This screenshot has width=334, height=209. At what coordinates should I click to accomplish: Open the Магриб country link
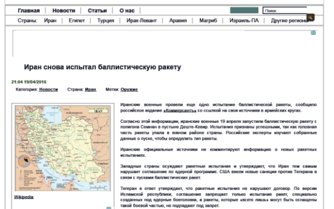tap(208, 21)
